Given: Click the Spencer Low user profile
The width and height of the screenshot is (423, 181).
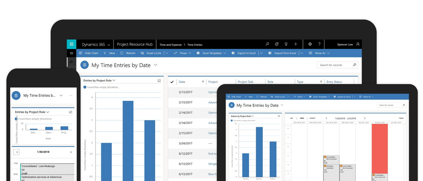Looking at the screenshot, I should [348, 44].
